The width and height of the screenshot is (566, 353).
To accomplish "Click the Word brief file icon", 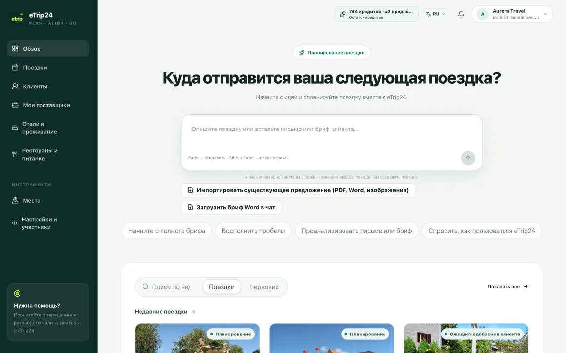I will (190, 207).
